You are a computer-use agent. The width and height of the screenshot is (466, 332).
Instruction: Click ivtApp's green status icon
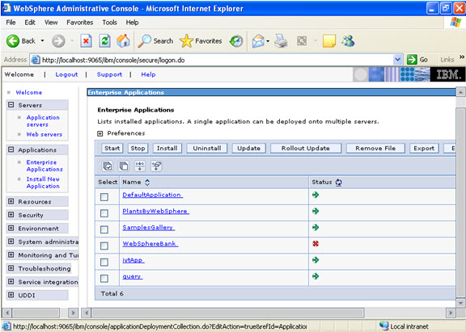[316, 260]
